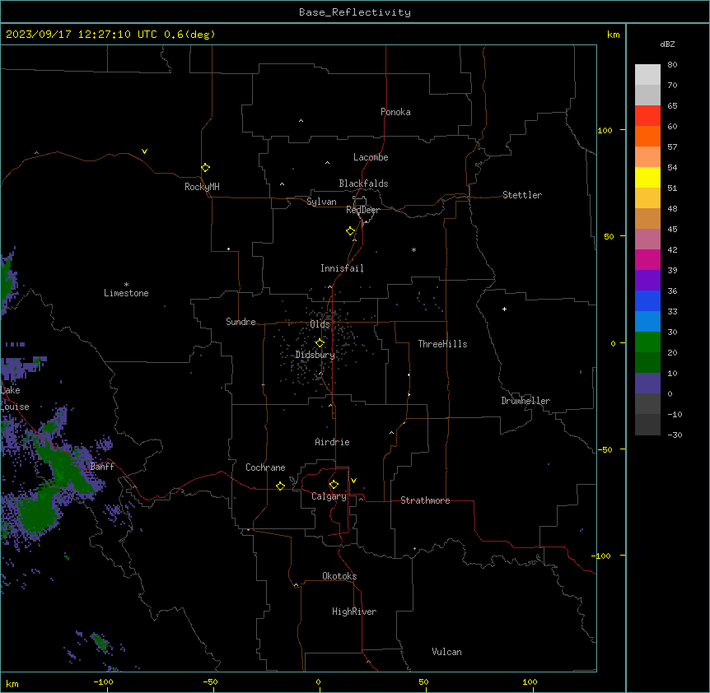Click the Banff label

click(x=102, y=467)
